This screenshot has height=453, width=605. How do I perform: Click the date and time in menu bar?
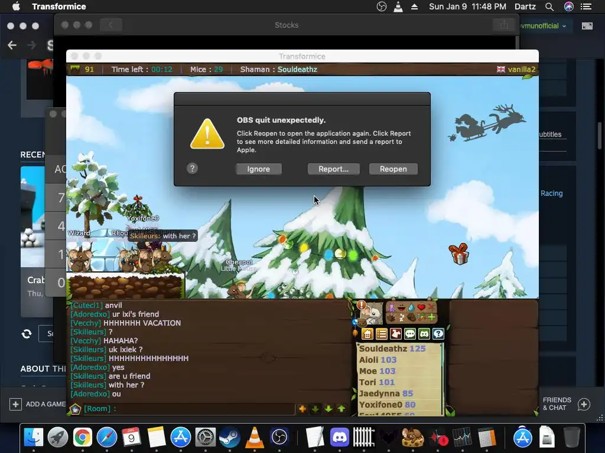(x=468, y=6)
